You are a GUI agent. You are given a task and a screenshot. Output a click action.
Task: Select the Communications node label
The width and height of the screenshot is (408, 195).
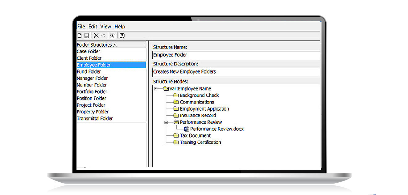197,102
